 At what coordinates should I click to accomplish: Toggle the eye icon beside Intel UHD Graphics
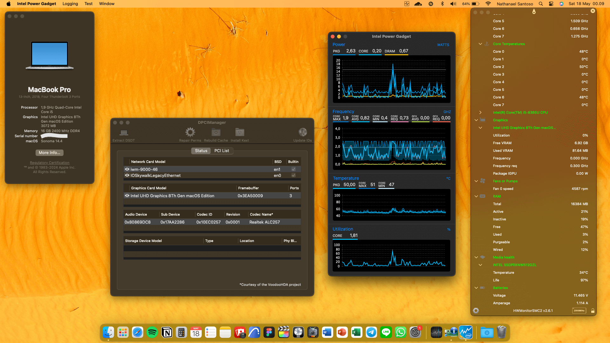(127, 196)
